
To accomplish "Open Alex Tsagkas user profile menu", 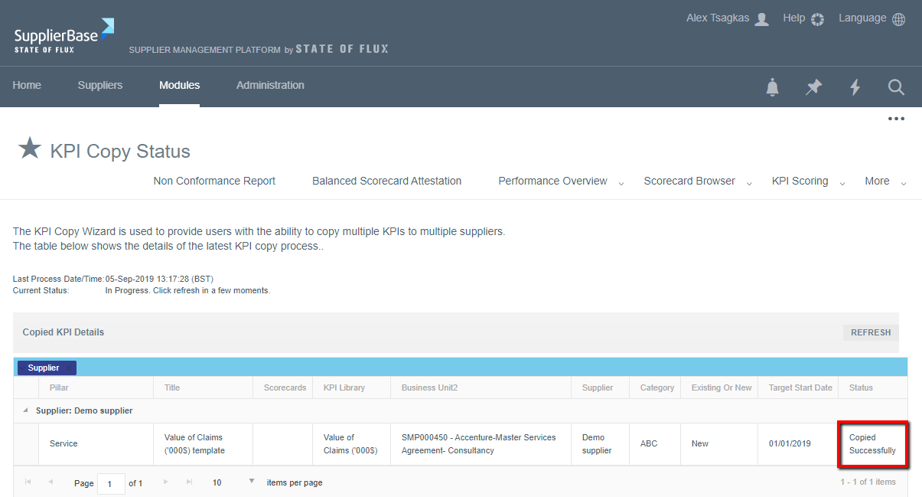I will coord(727,18).
